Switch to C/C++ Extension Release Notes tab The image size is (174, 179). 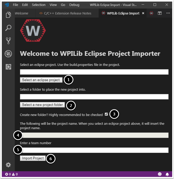(67, 13)
